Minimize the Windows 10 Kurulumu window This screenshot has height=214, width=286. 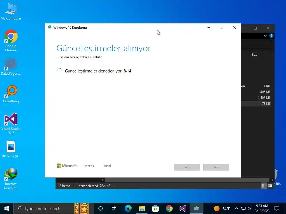[209, 28]
